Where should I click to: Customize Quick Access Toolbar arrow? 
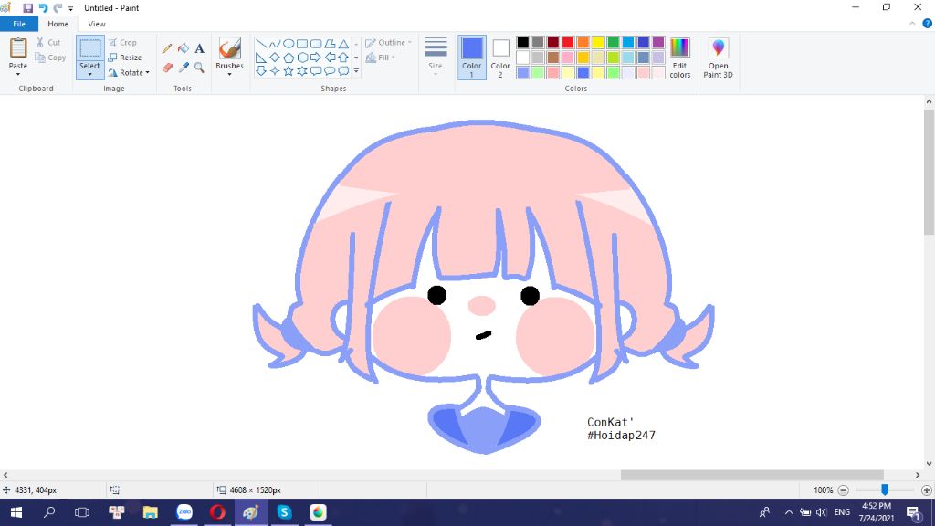[x=70, y=8]
